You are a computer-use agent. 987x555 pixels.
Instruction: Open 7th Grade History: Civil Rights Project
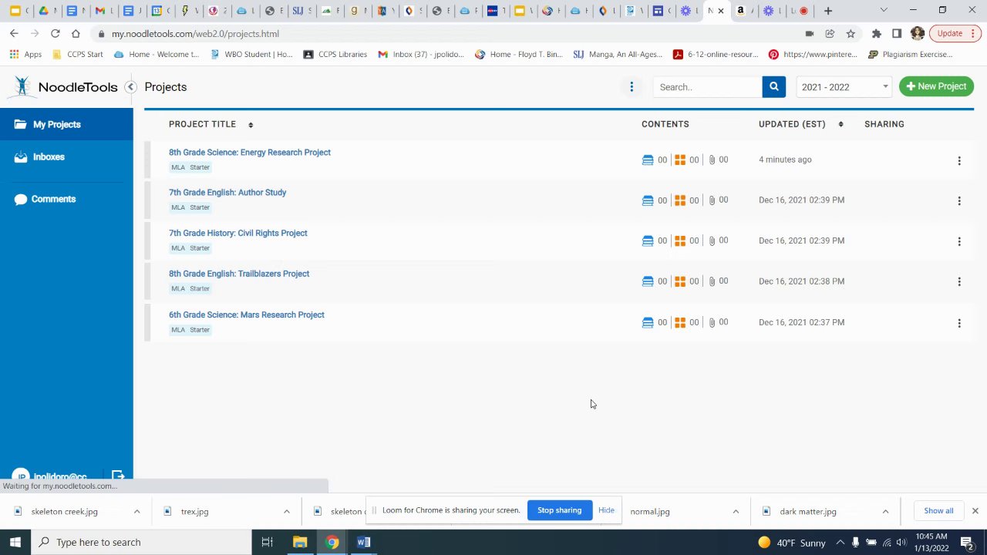237,234
